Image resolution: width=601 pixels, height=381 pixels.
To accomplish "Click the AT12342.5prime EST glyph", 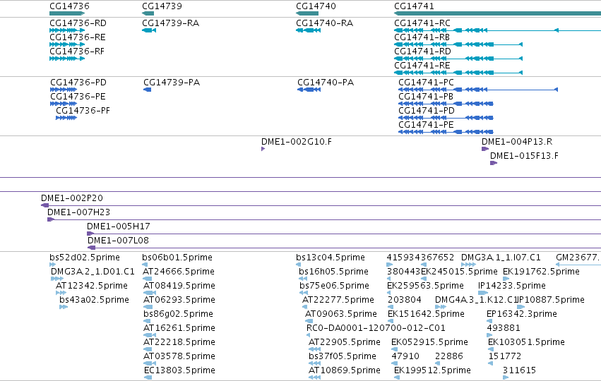I will tap(61, 293).
